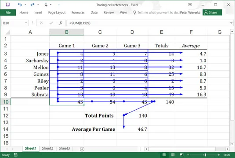
Task: Switch to Page Layout view icon
Action: coord(173,155)
